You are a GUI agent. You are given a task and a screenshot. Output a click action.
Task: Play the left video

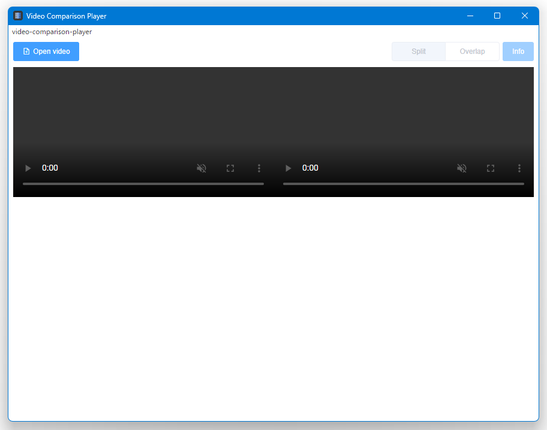click(x=28, y=168)
